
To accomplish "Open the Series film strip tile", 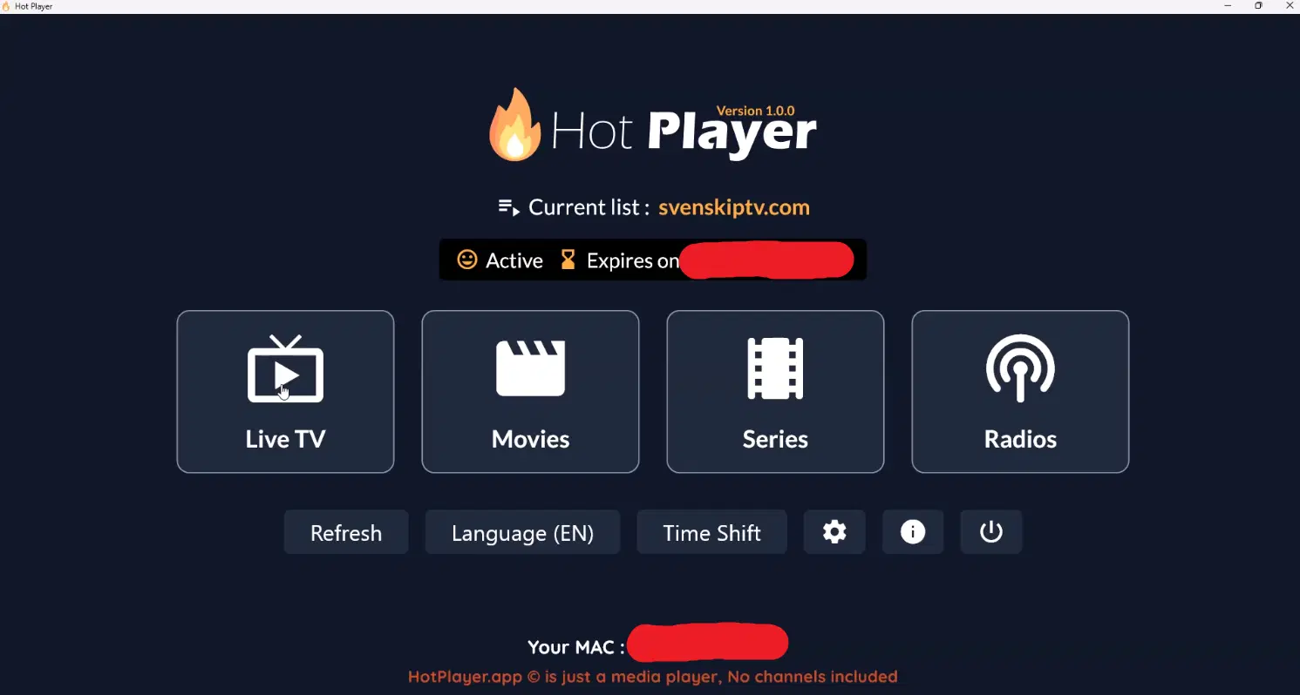I will (775, 392).
